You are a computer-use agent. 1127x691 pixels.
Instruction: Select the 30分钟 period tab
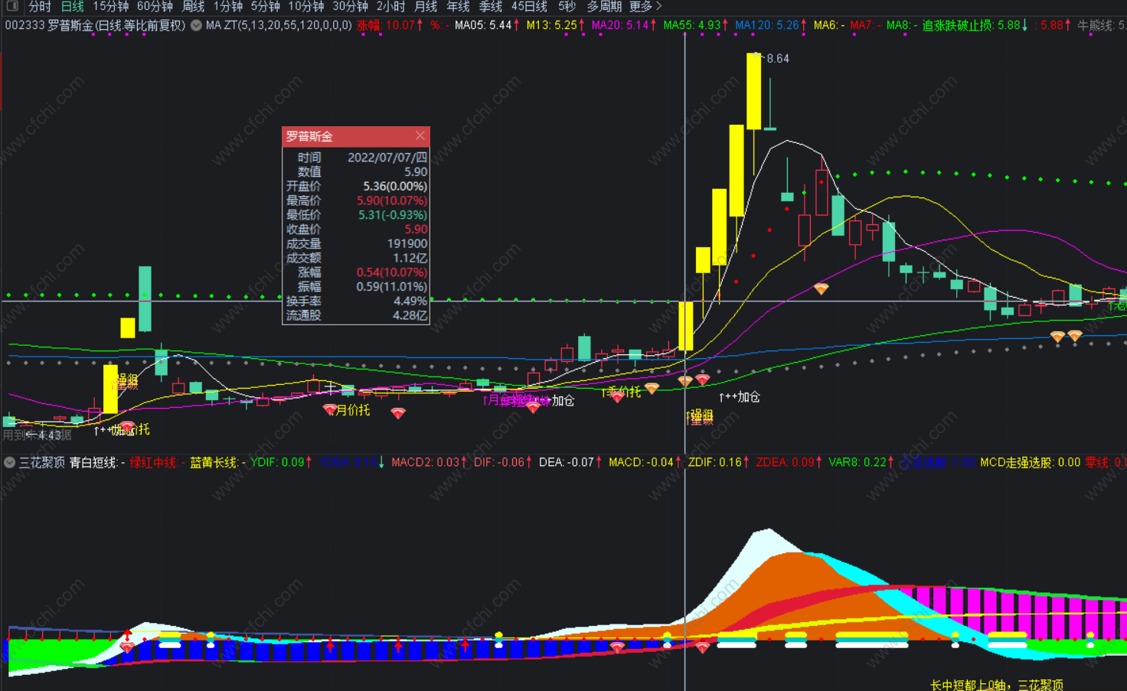[351, 6]
